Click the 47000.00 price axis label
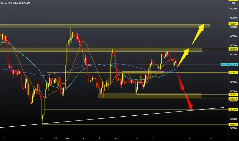The image size is (239, 141). pos(234,9)
